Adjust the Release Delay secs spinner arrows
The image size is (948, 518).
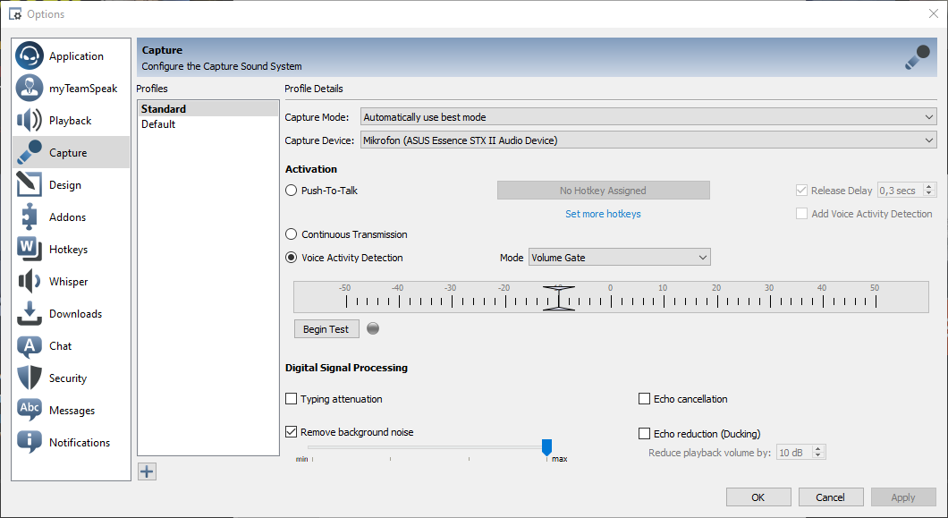[x=930, y=190]
